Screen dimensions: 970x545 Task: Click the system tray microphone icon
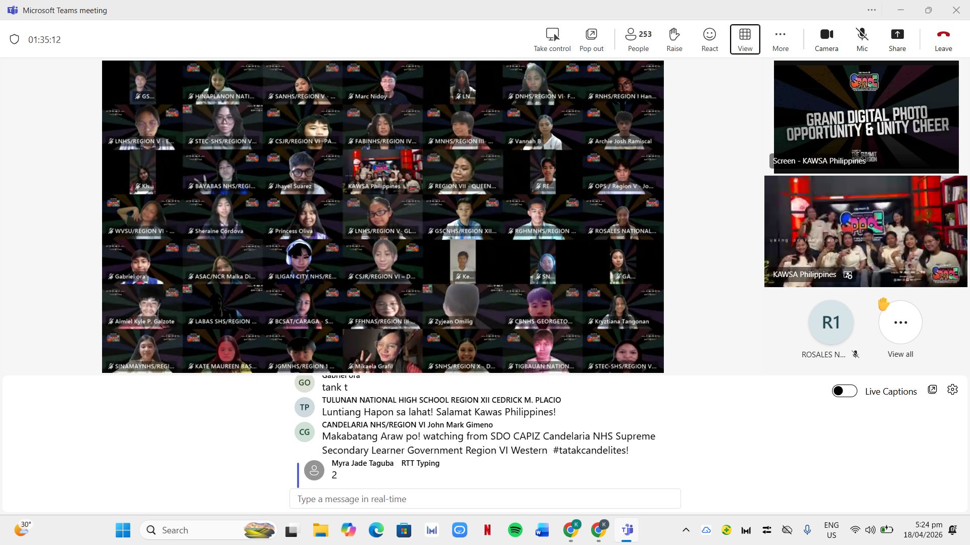click(807, 530)
